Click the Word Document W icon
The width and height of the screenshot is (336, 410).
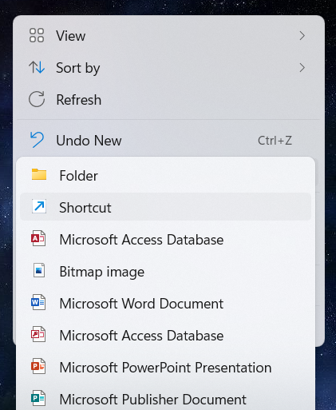(38, 302)
